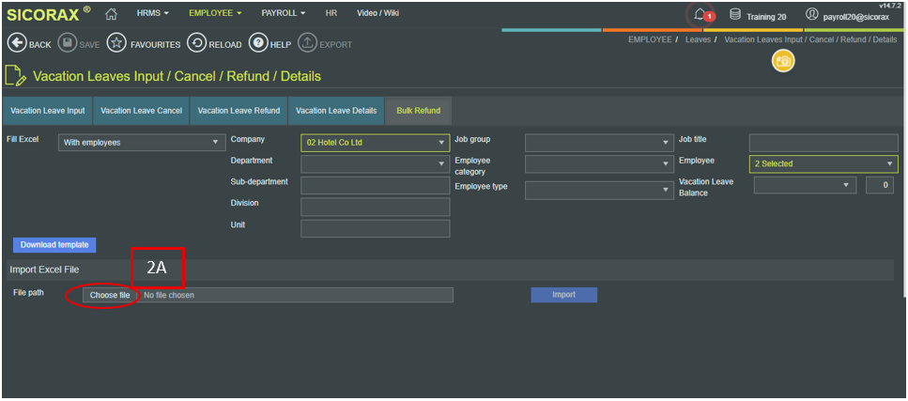Open the notifications bell

pos(700,14)
